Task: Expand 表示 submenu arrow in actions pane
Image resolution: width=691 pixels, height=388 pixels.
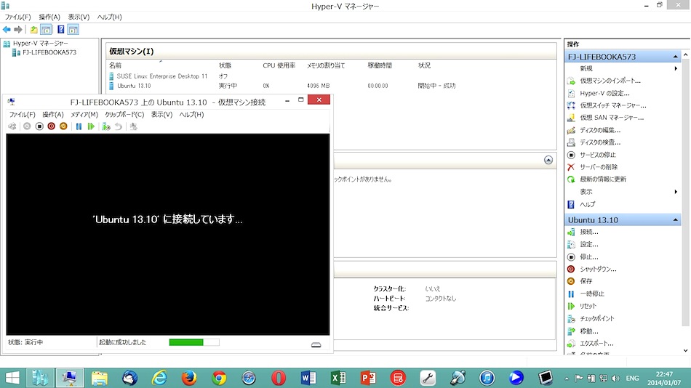Action: [676, 192]
